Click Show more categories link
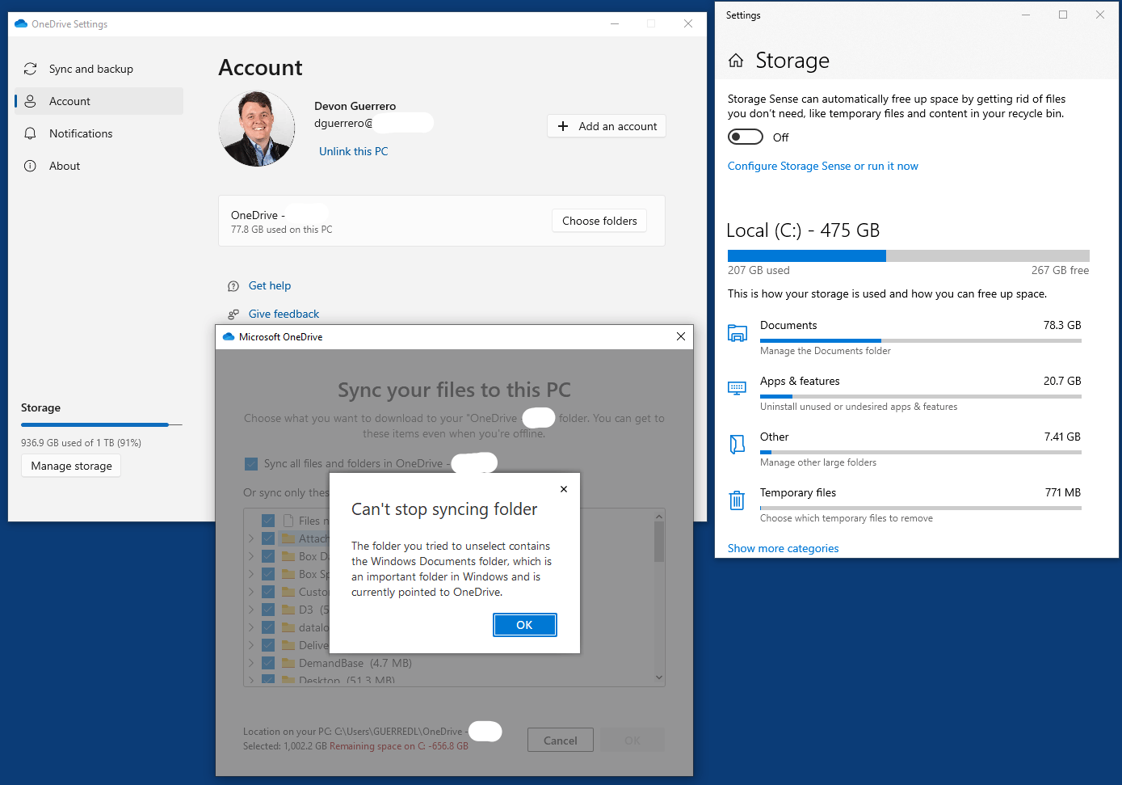1122x785 pixels. click(783, 548)
